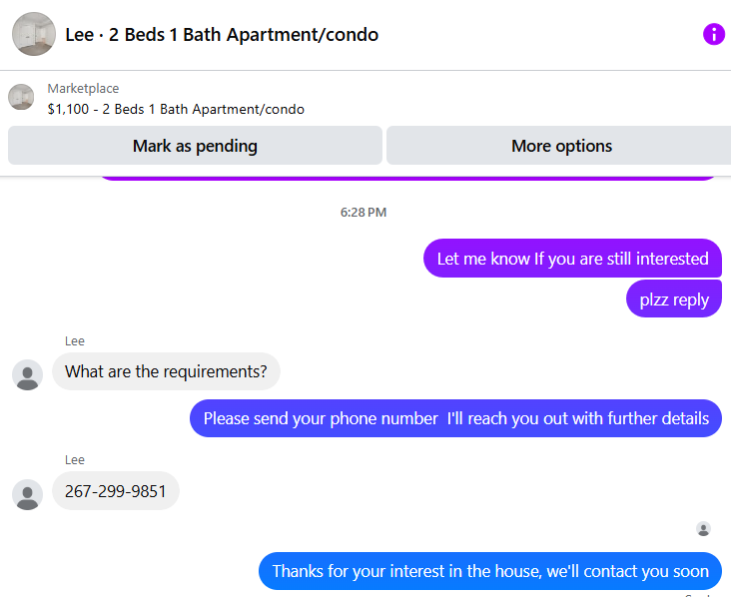Screen dimensions: 731x597
Task: Click the phone number 267-299-9851 message
Action: 116,491
